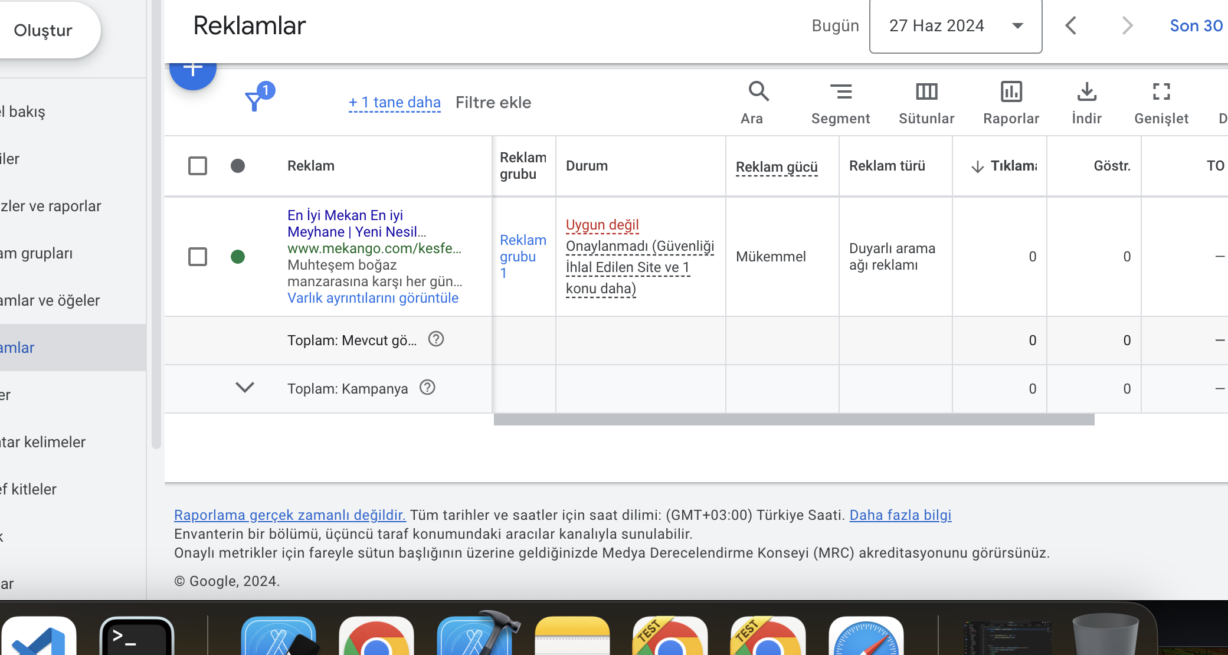Sort by the Tıklama column header

1004,166
